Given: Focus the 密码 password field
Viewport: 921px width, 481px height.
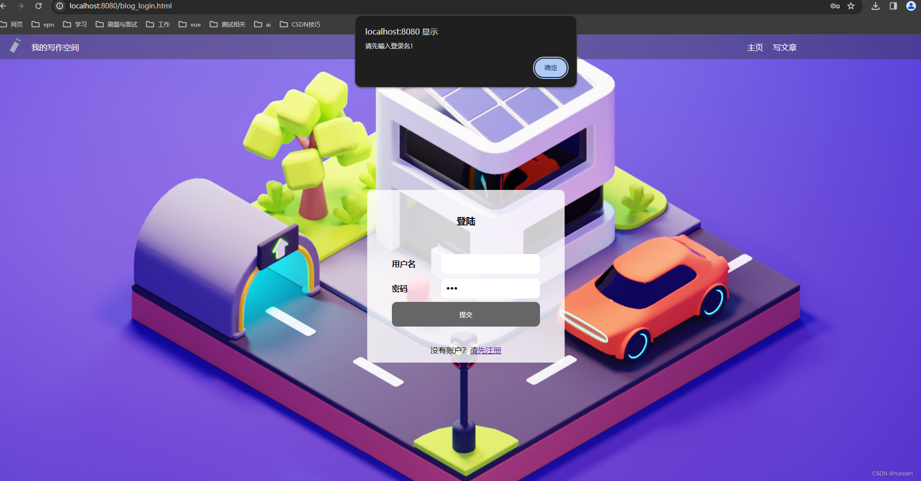Looking at the screenshot, I should pos(490,289).
